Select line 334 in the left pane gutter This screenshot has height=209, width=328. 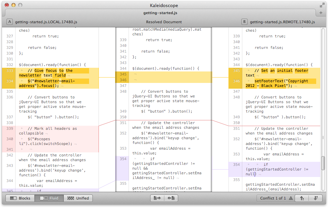pyautogui.click(x=10, y=81)
